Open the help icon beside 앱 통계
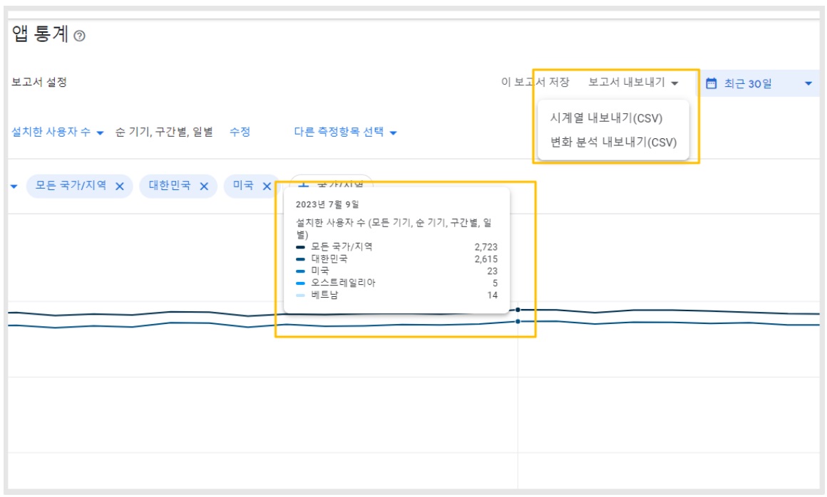 [x=79, y=36]
